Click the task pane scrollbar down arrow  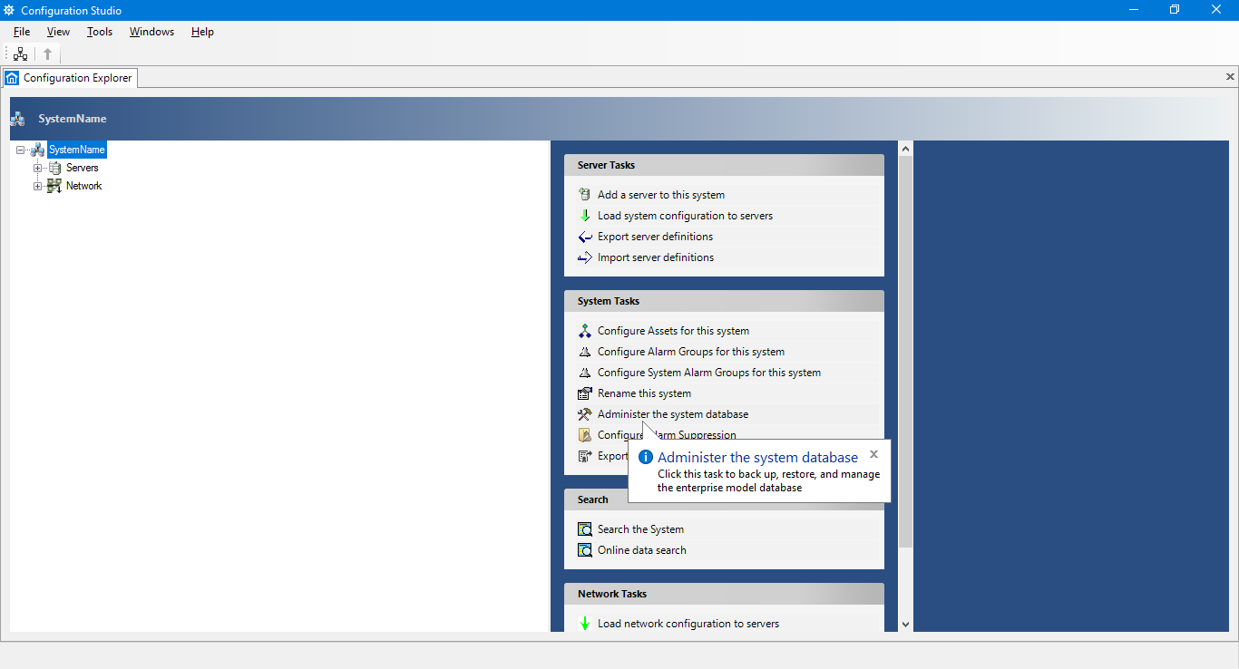905,624
